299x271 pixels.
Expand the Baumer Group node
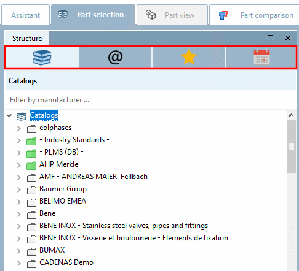tap(19, 189)
